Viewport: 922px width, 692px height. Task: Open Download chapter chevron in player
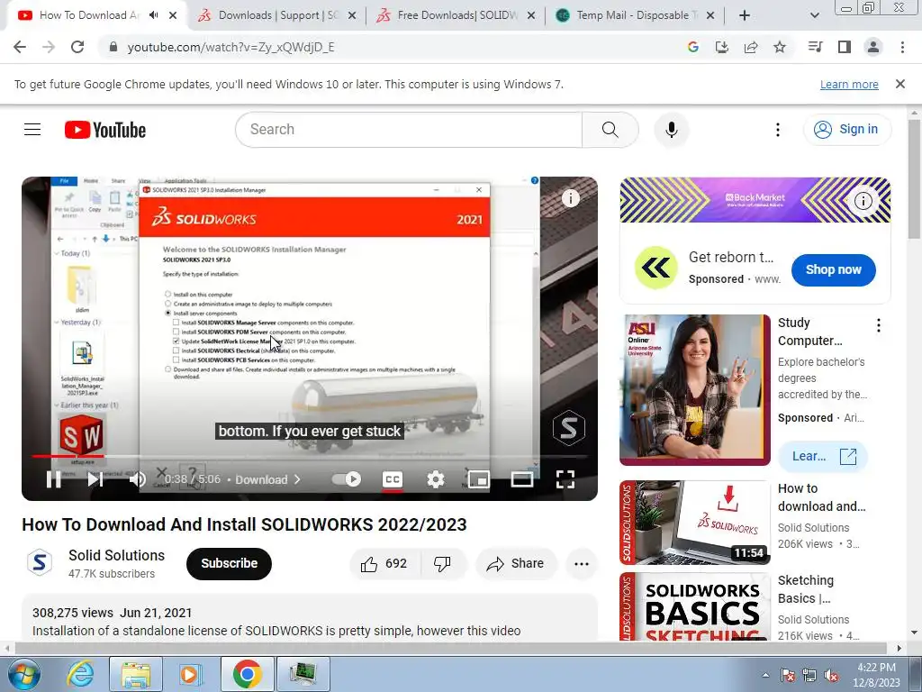pos(297,479)
